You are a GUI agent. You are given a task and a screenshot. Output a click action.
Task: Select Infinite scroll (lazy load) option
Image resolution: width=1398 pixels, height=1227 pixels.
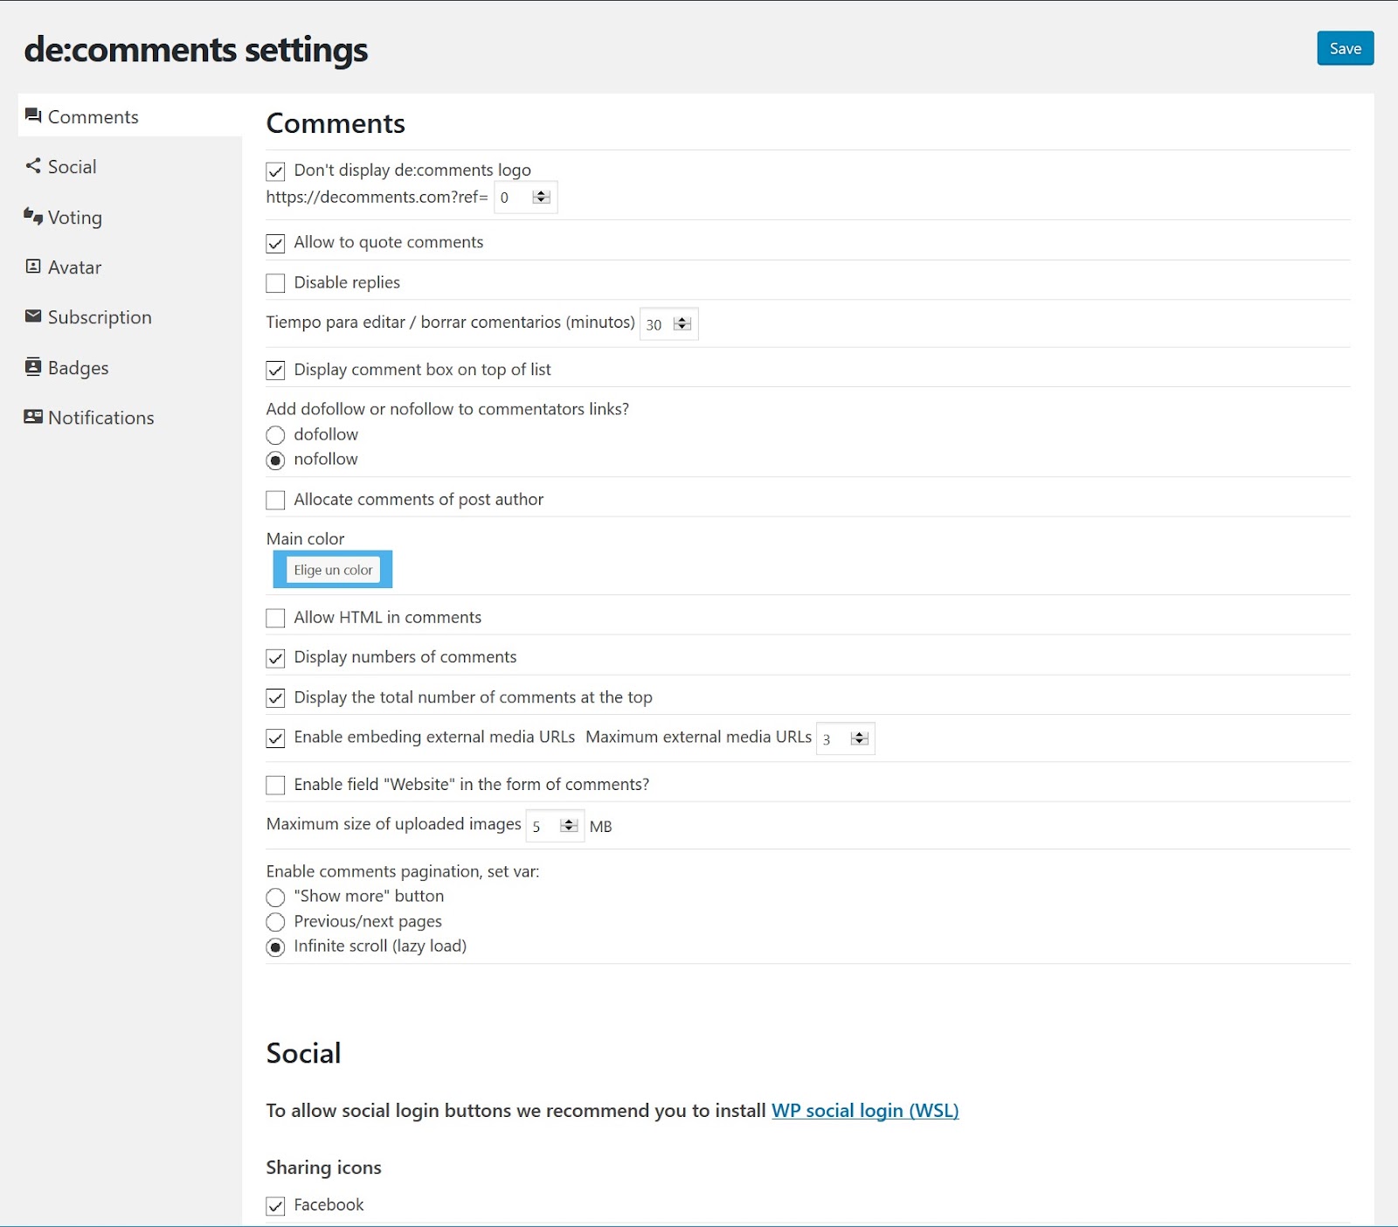[x=275, y=947]
